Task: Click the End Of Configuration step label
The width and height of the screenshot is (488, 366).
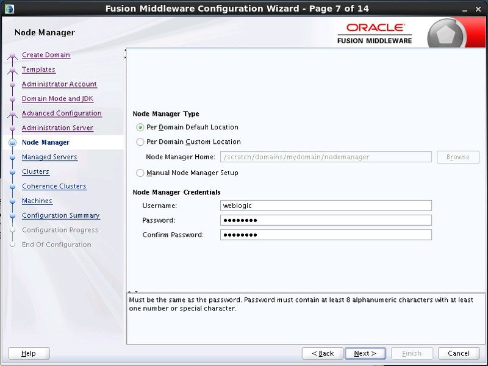Action: (x=56, y=245)
